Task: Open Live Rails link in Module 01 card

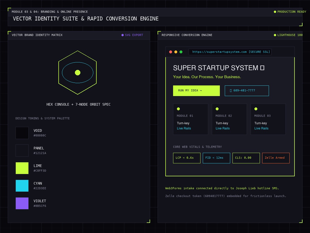Action: (184, 128)
